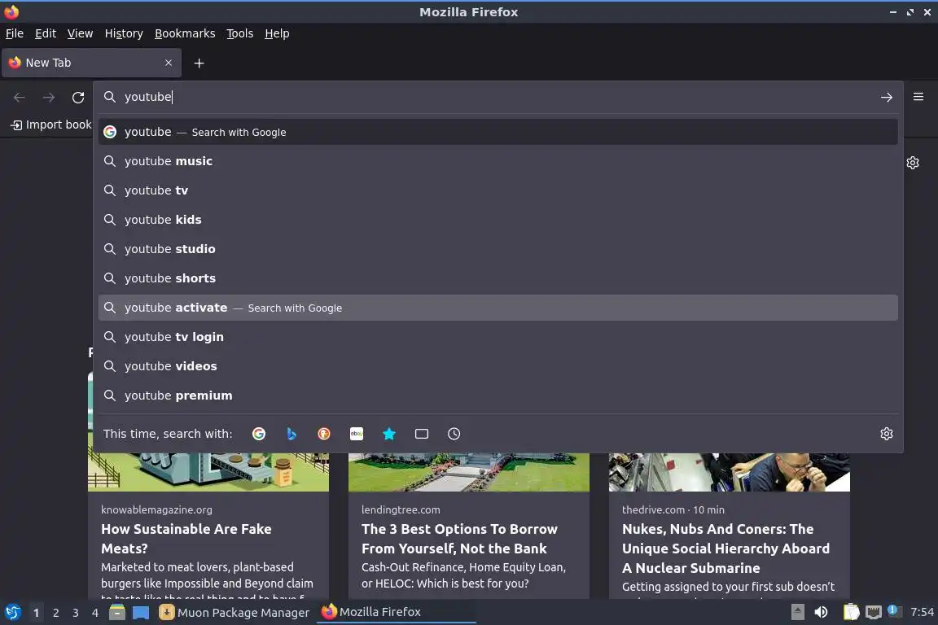Switch to virtual desktop 3
This screenshot has width=938, height=625.
tap(76, 613)
